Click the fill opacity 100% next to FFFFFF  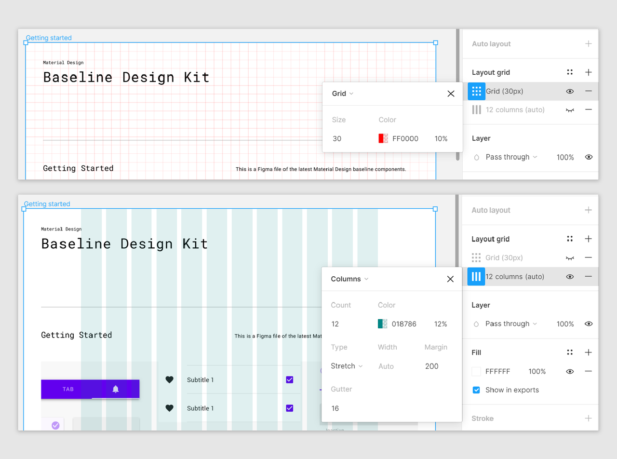[x=537, y=372]
